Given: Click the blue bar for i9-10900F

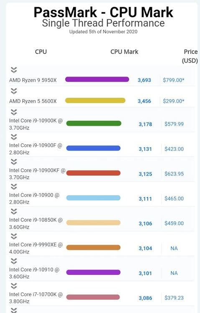Looking at the screenshot, I should pyautogui.click(x=93, y=148).
